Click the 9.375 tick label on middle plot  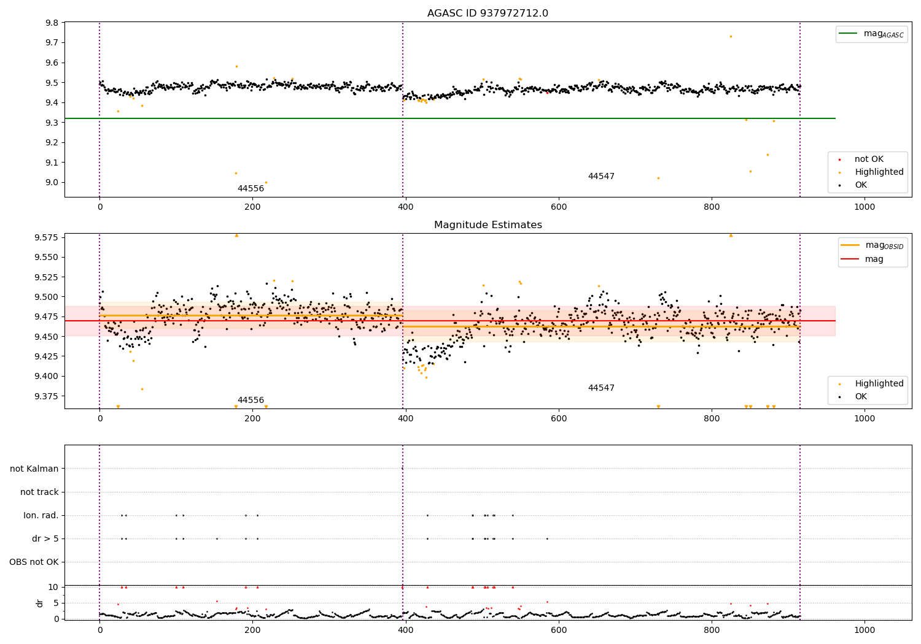click(x=46, y=396)
